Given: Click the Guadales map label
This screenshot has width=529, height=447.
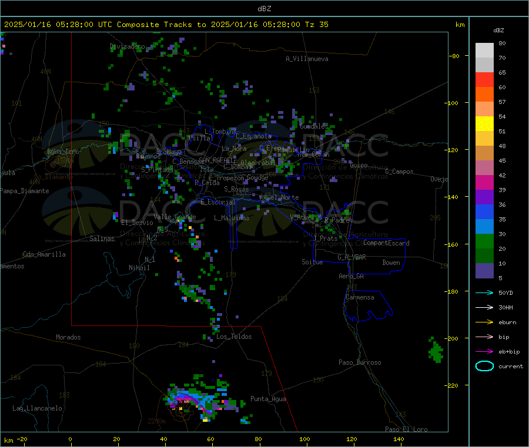Looking at the screenshot, I should tap(314, 126).
